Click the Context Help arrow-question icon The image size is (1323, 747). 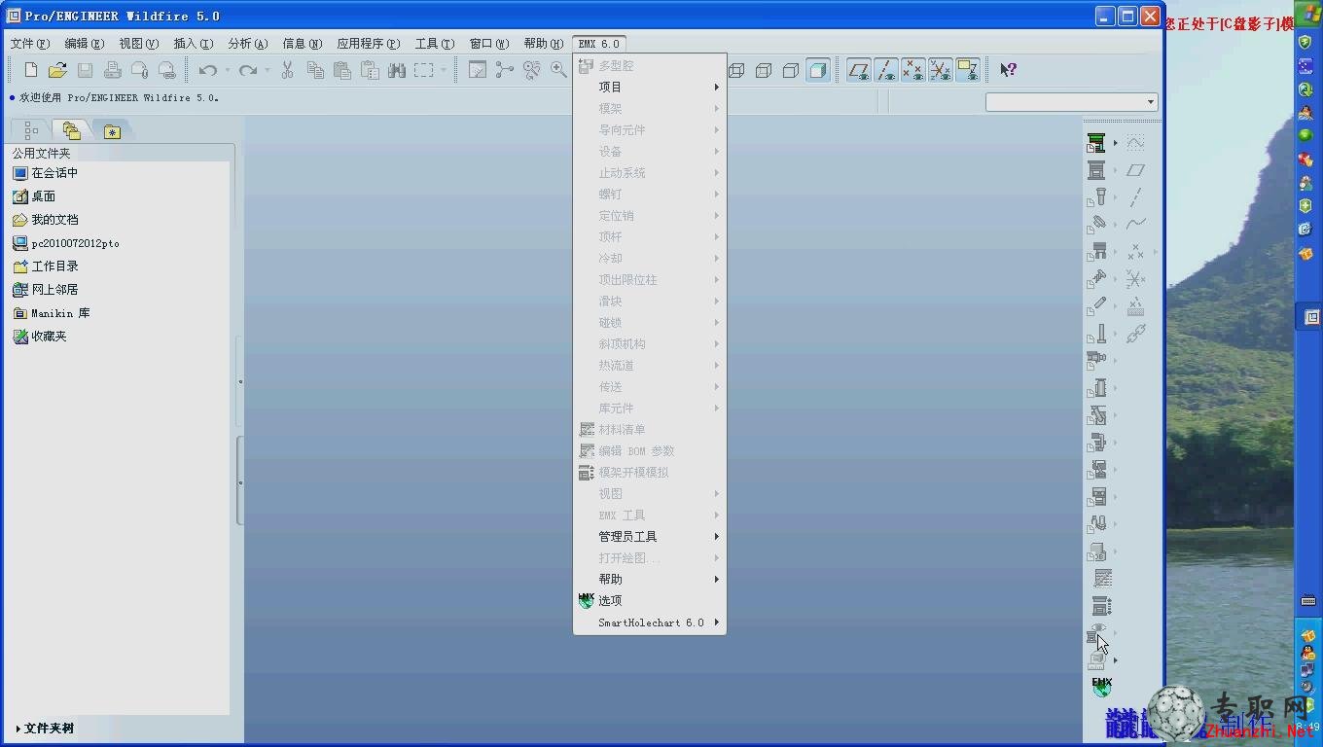[x=1009, y=70]
